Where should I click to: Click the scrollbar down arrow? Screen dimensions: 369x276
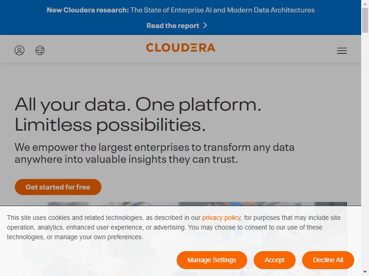click(365, 273)
